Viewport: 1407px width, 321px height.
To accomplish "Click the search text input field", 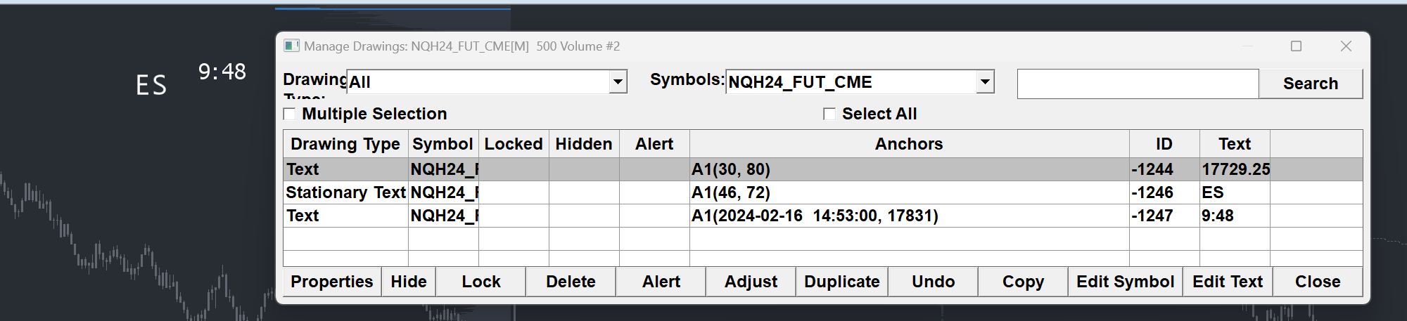I will pos(1137,84).
